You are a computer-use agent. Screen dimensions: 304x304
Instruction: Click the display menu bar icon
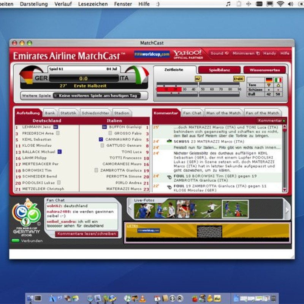(270, 4)
